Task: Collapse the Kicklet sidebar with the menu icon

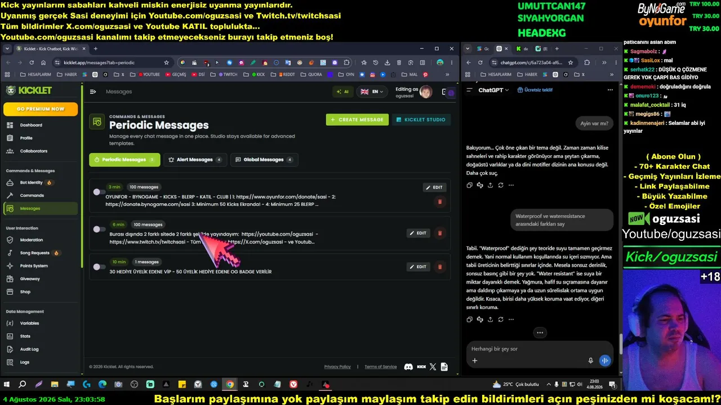Action: [93, 92]
